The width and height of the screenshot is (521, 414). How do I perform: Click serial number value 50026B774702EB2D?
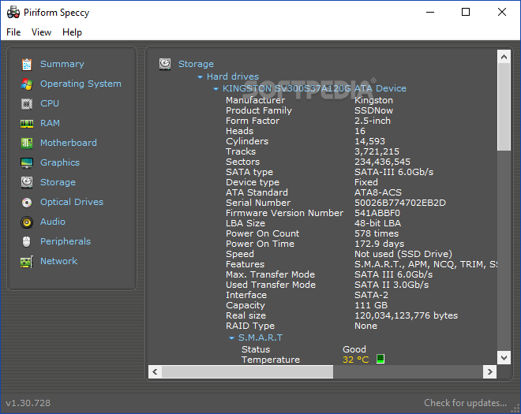click(400, 203)
